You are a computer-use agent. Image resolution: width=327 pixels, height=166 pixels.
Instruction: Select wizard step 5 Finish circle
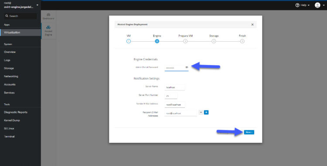[x=242, y=41]
